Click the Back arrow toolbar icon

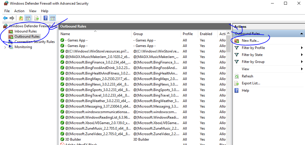[5, 18]
